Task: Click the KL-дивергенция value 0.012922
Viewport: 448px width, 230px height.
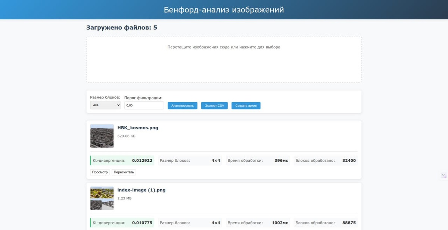Action: (142, 161)
